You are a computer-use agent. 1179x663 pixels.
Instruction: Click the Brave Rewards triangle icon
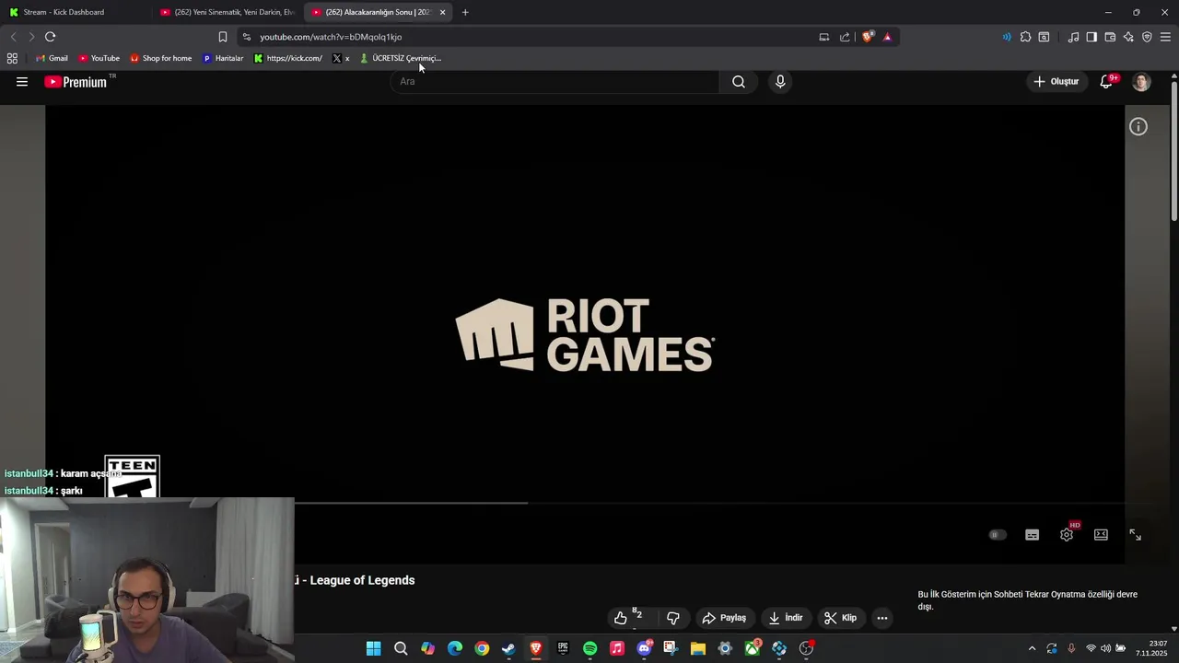click(x=887, y=37)
